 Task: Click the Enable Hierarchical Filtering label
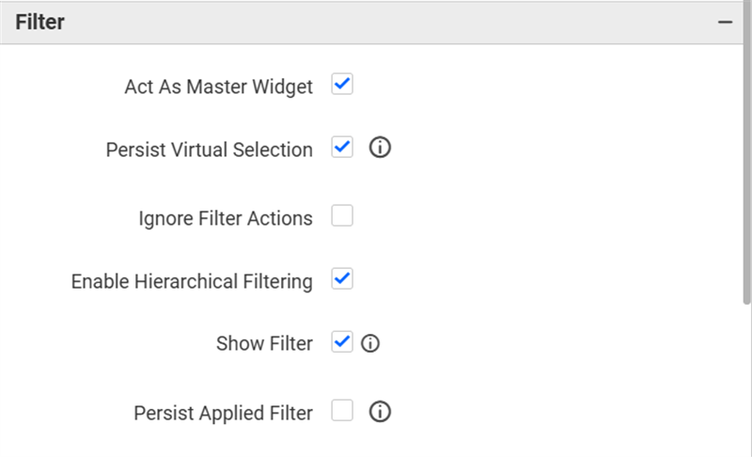pos(192,281)
